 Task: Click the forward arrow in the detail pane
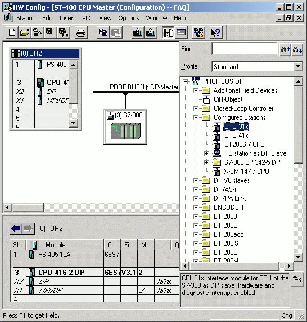coord(28,229)
